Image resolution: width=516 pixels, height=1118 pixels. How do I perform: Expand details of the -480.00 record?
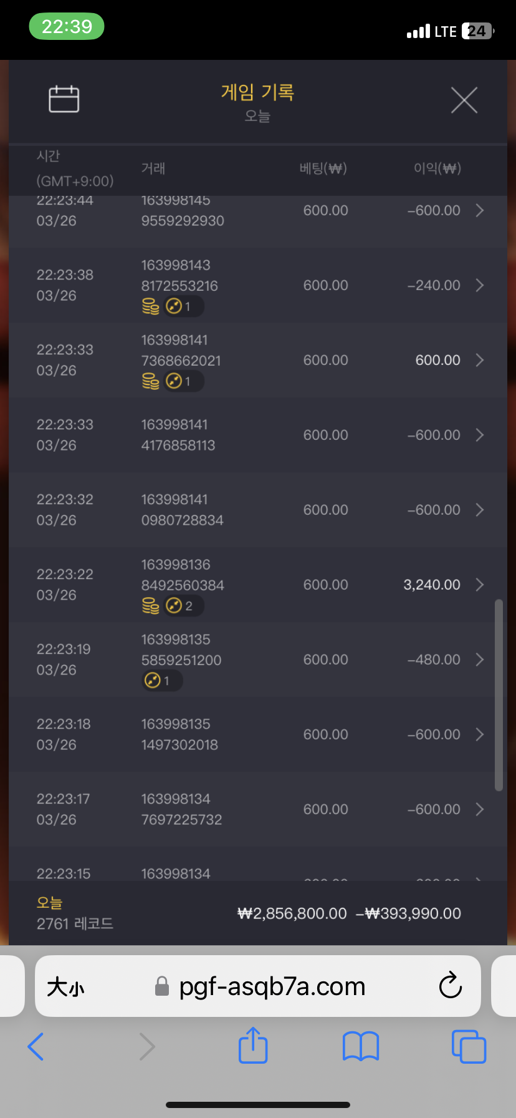click(479, 659)
